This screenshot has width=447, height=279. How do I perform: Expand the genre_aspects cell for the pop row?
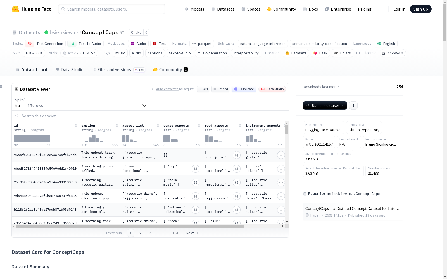click(196, 169)
